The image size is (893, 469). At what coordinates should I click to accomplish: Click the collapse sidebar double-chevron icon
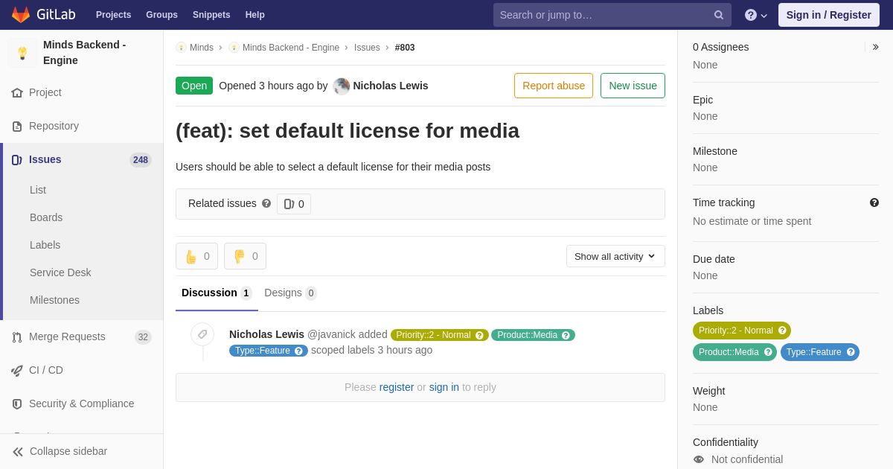pyautogui.click(x=18, y=452)
